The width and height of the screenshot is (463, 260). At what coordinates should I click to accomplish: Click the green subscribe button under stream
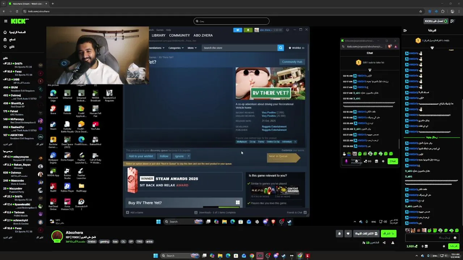click(389, 234)
